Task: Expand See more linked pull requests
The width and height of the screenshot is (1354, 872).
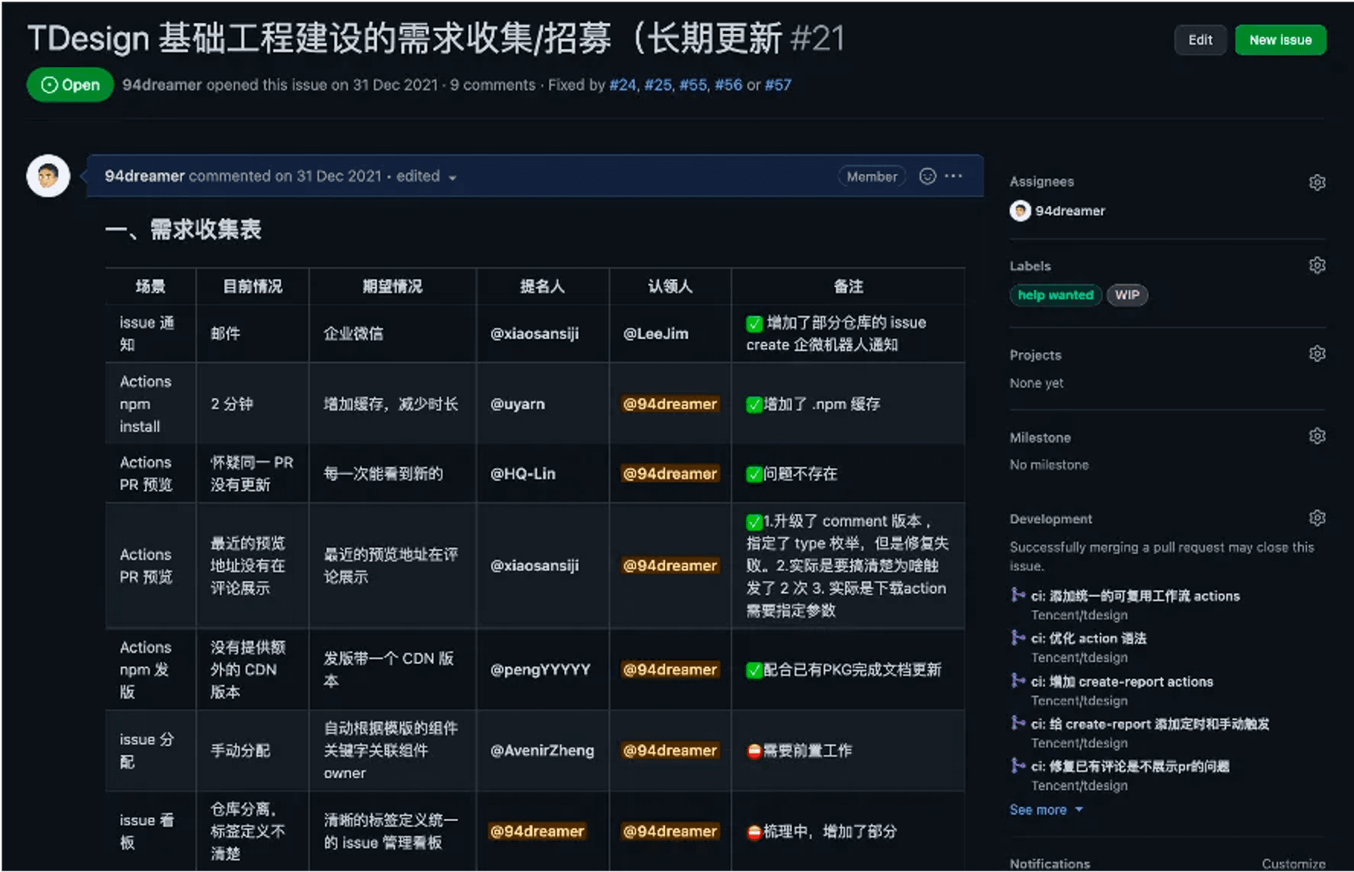Action: coord(1046,810)
